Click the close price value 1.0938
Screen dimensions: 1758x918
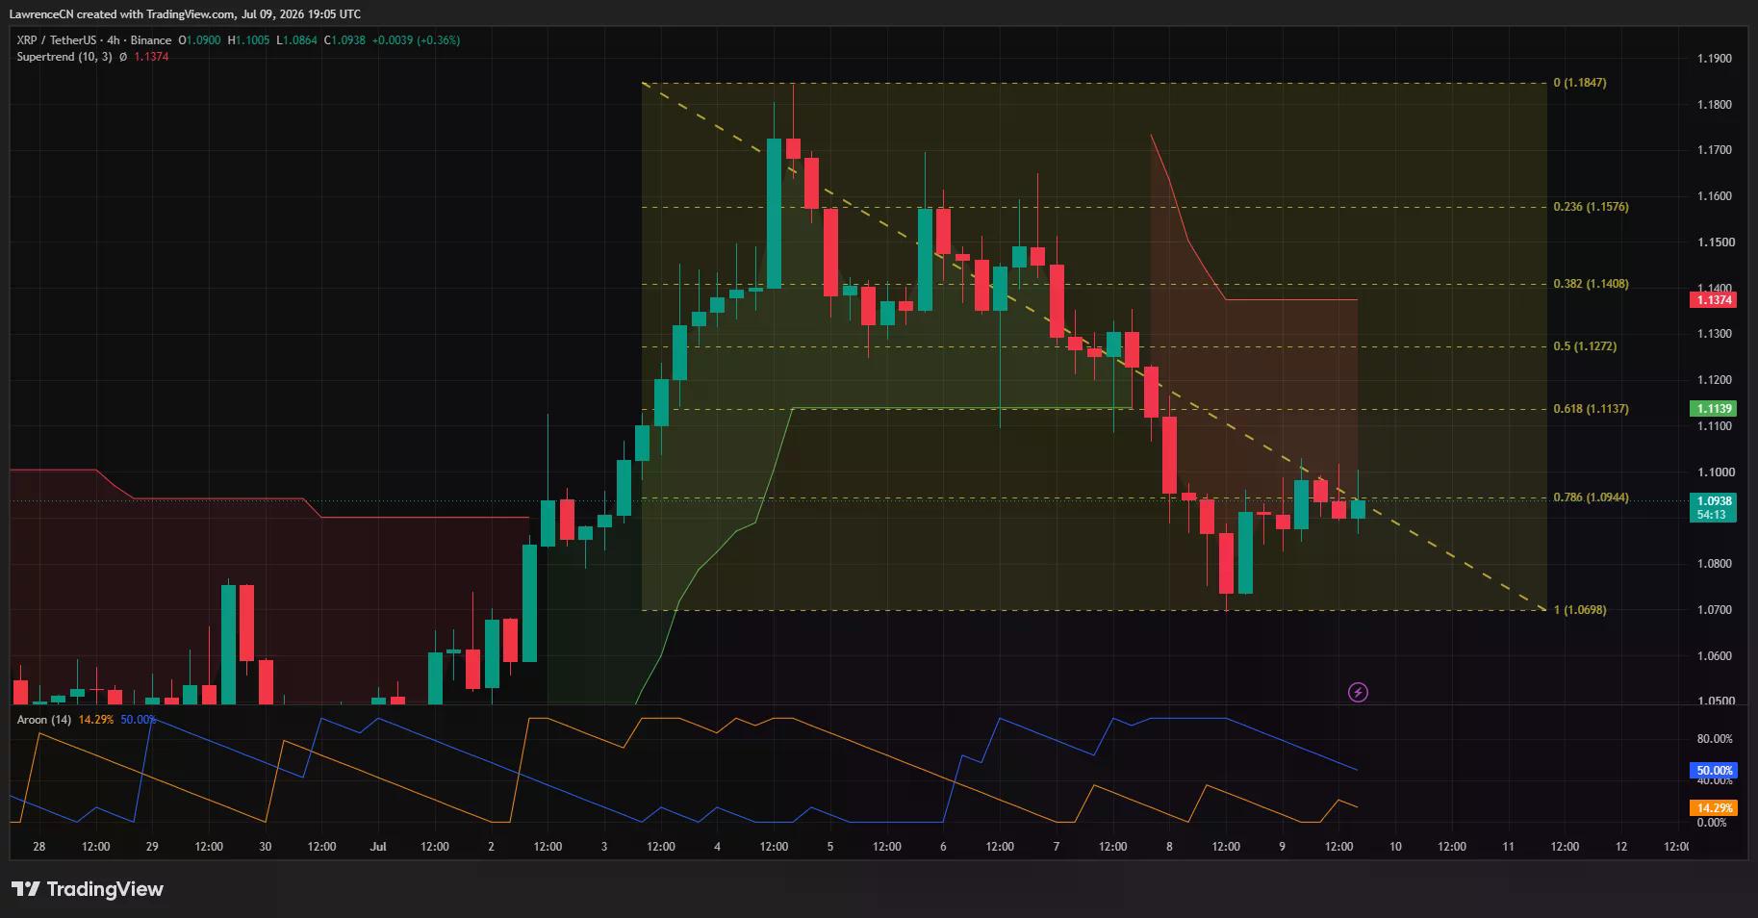click(x=348, y=40)
